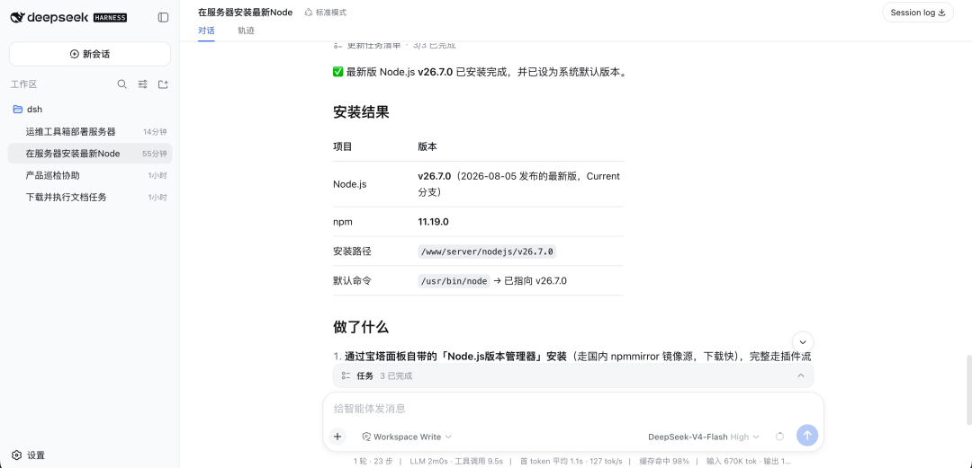Click the 标准模式 mode indicator

click(326, 13)
